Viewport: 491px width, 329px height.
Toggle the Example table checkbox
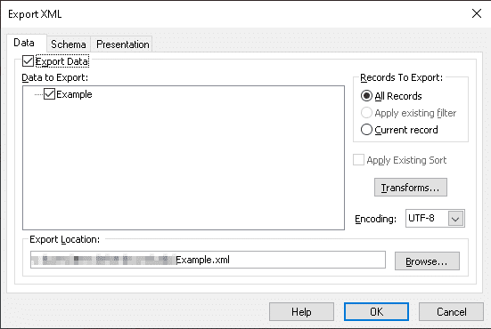50,93
